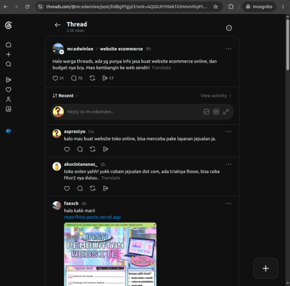Click the 9h timestamp on the main post

coord(148,49)
